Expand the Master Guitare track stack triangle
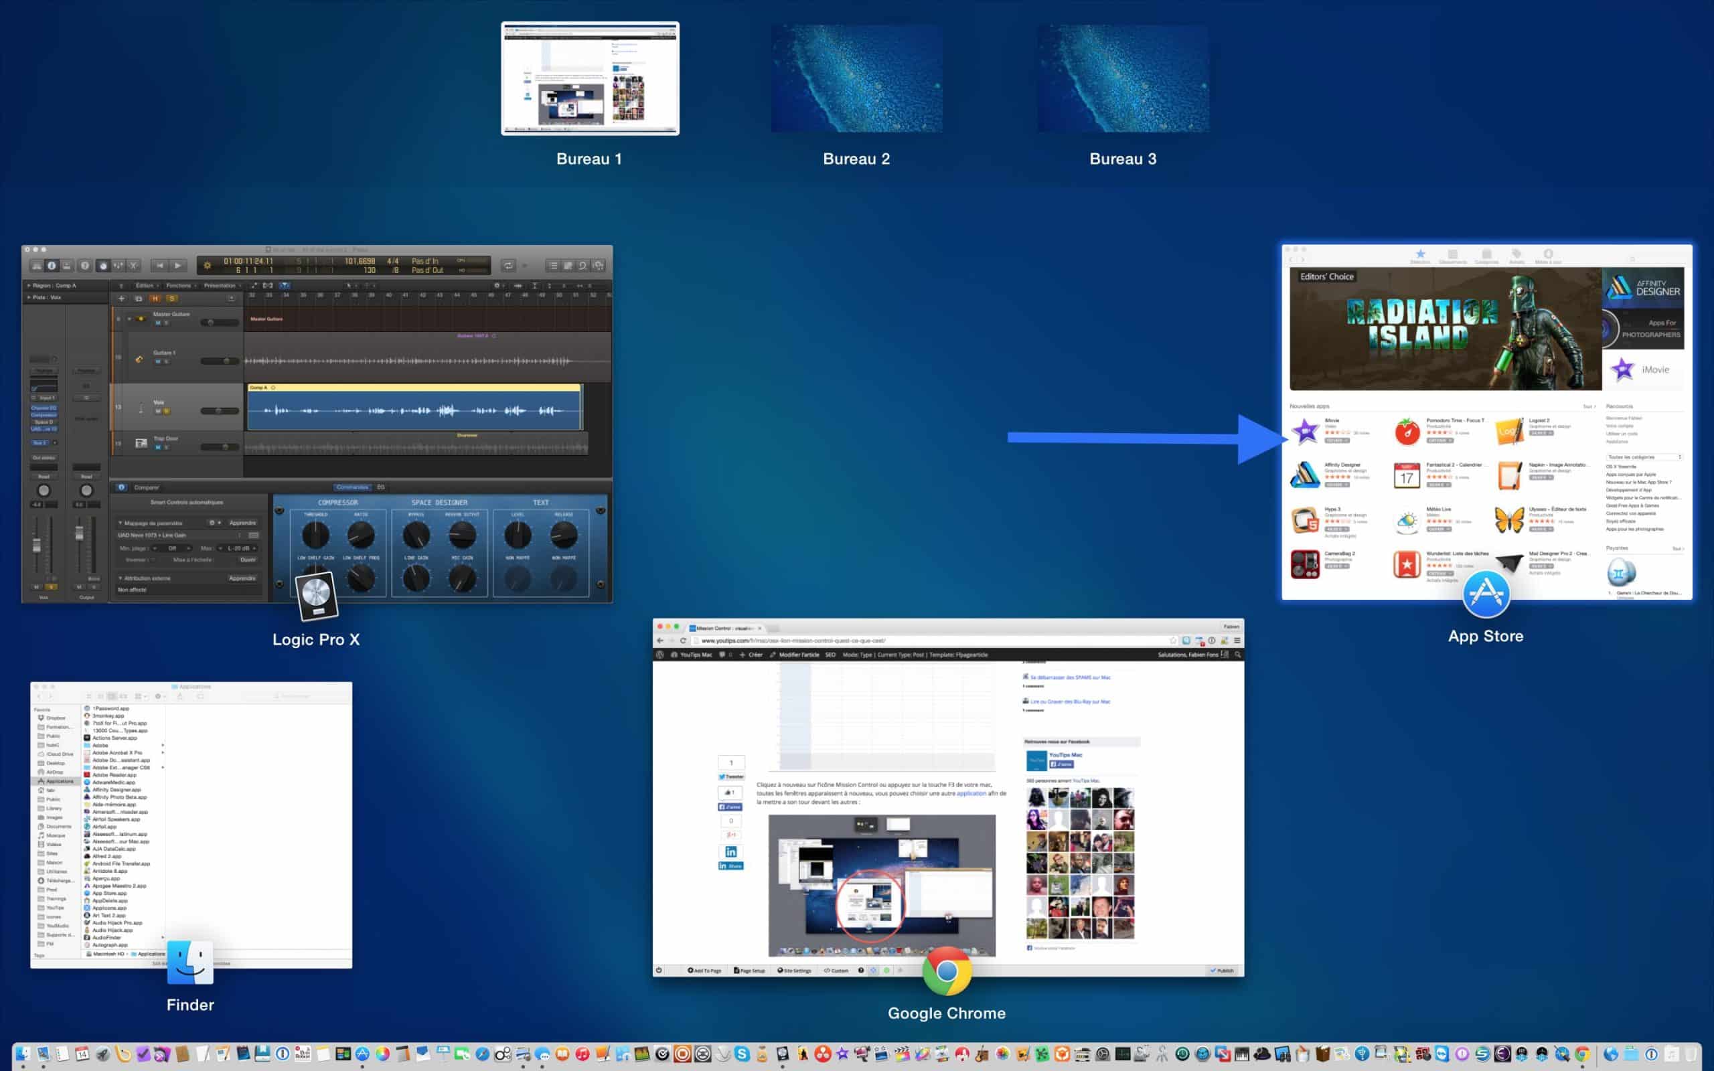The height and width of the screenshot is (1071, 1714). (129, 319)
